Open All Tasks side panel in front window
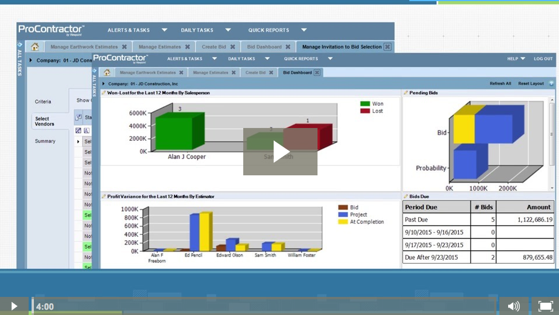 94,82
